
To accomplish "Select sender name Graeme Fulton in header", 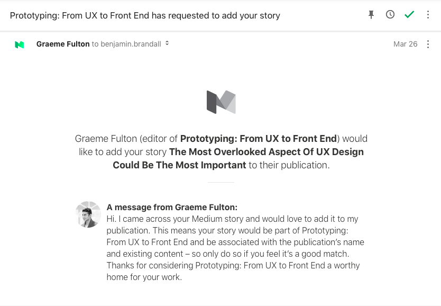I will (x=63, y=44).
